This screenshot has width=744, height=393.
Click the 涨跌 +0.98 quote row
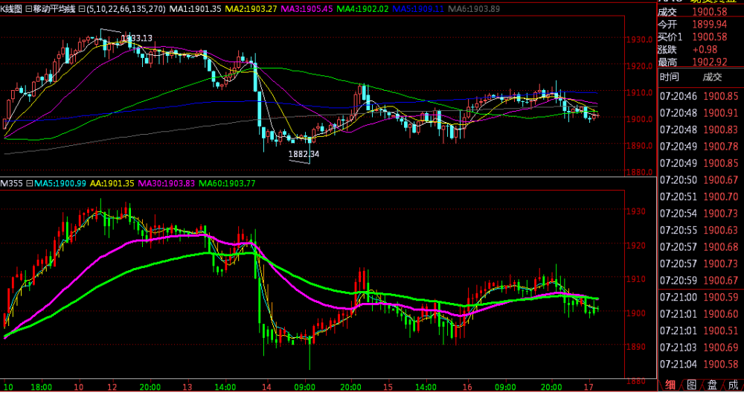click(x=699, y=49)
